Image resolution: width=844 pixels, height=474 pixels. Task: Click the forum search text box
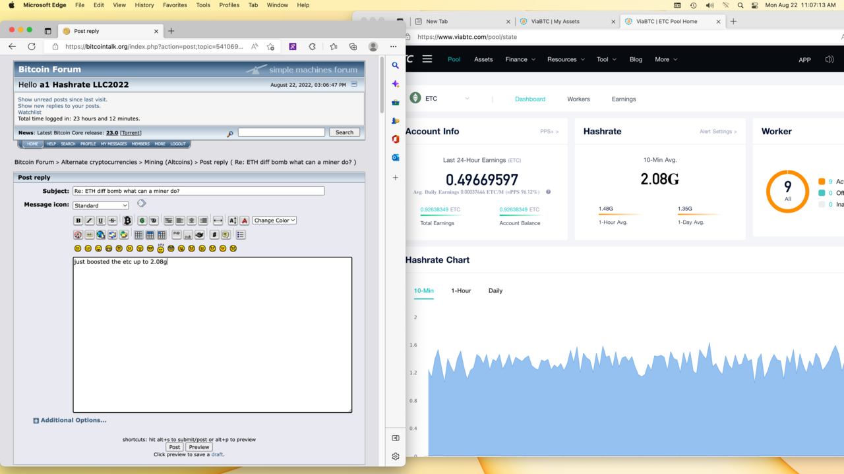coord(282,132)
